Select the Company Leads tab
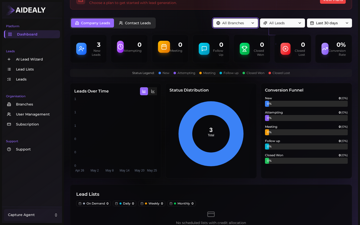This screenshot has width=360, height=225. [x=92, y=23]
